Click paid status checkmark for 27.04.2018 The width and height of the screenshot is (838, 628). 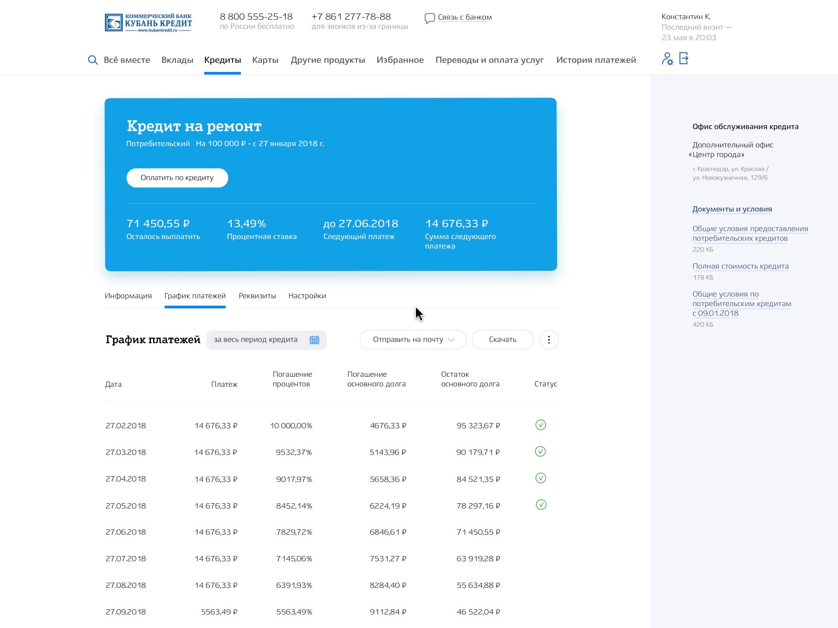pos(540,478)
